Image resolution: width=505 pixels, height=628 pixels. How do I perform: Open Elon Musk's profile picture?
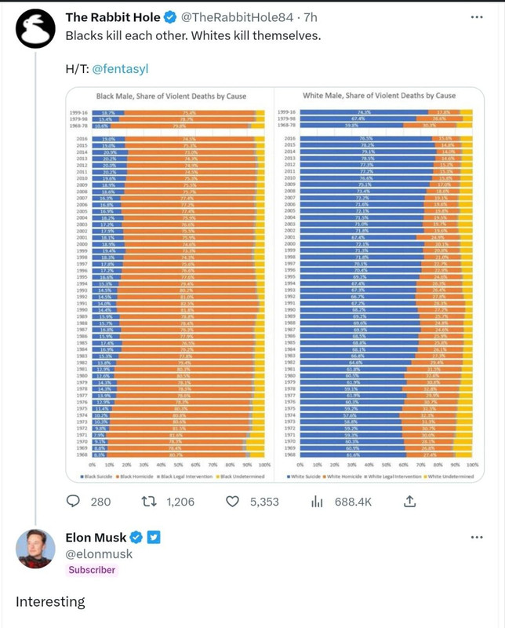[x=35, y=549]
